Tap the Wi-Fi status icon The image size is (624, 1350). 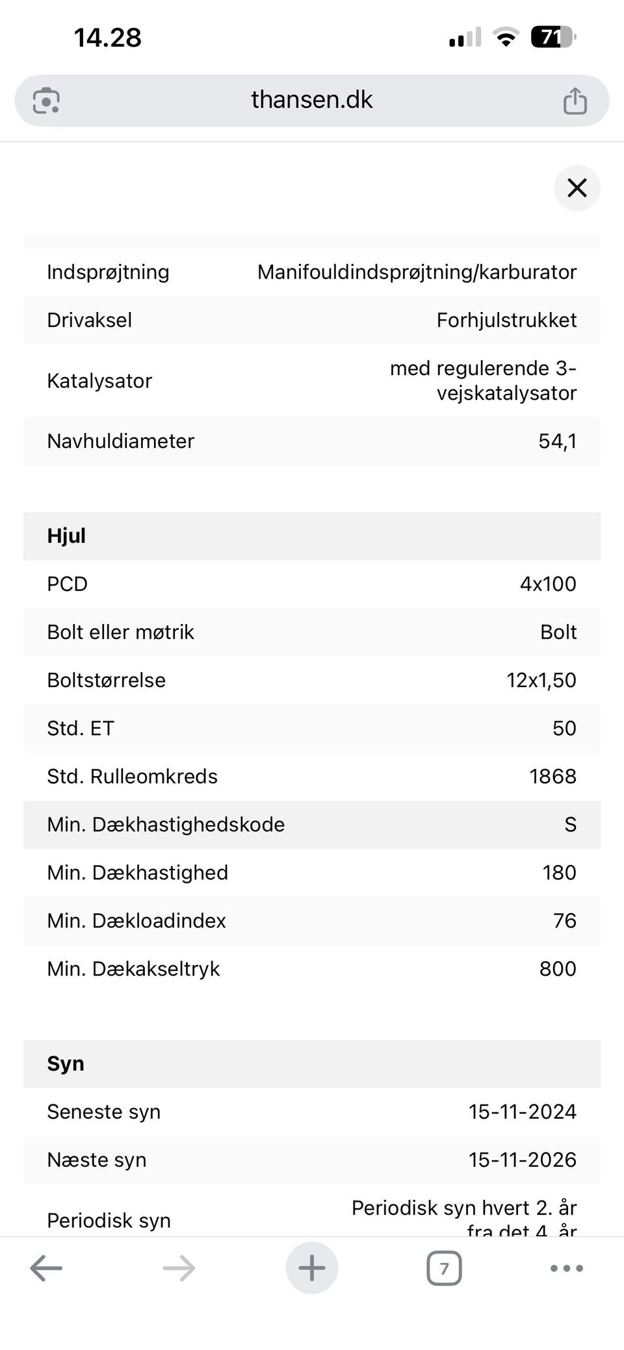click(x=506, y=37)
